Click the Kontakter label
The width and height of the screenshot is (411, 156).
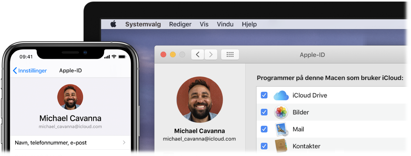[306, 146]
